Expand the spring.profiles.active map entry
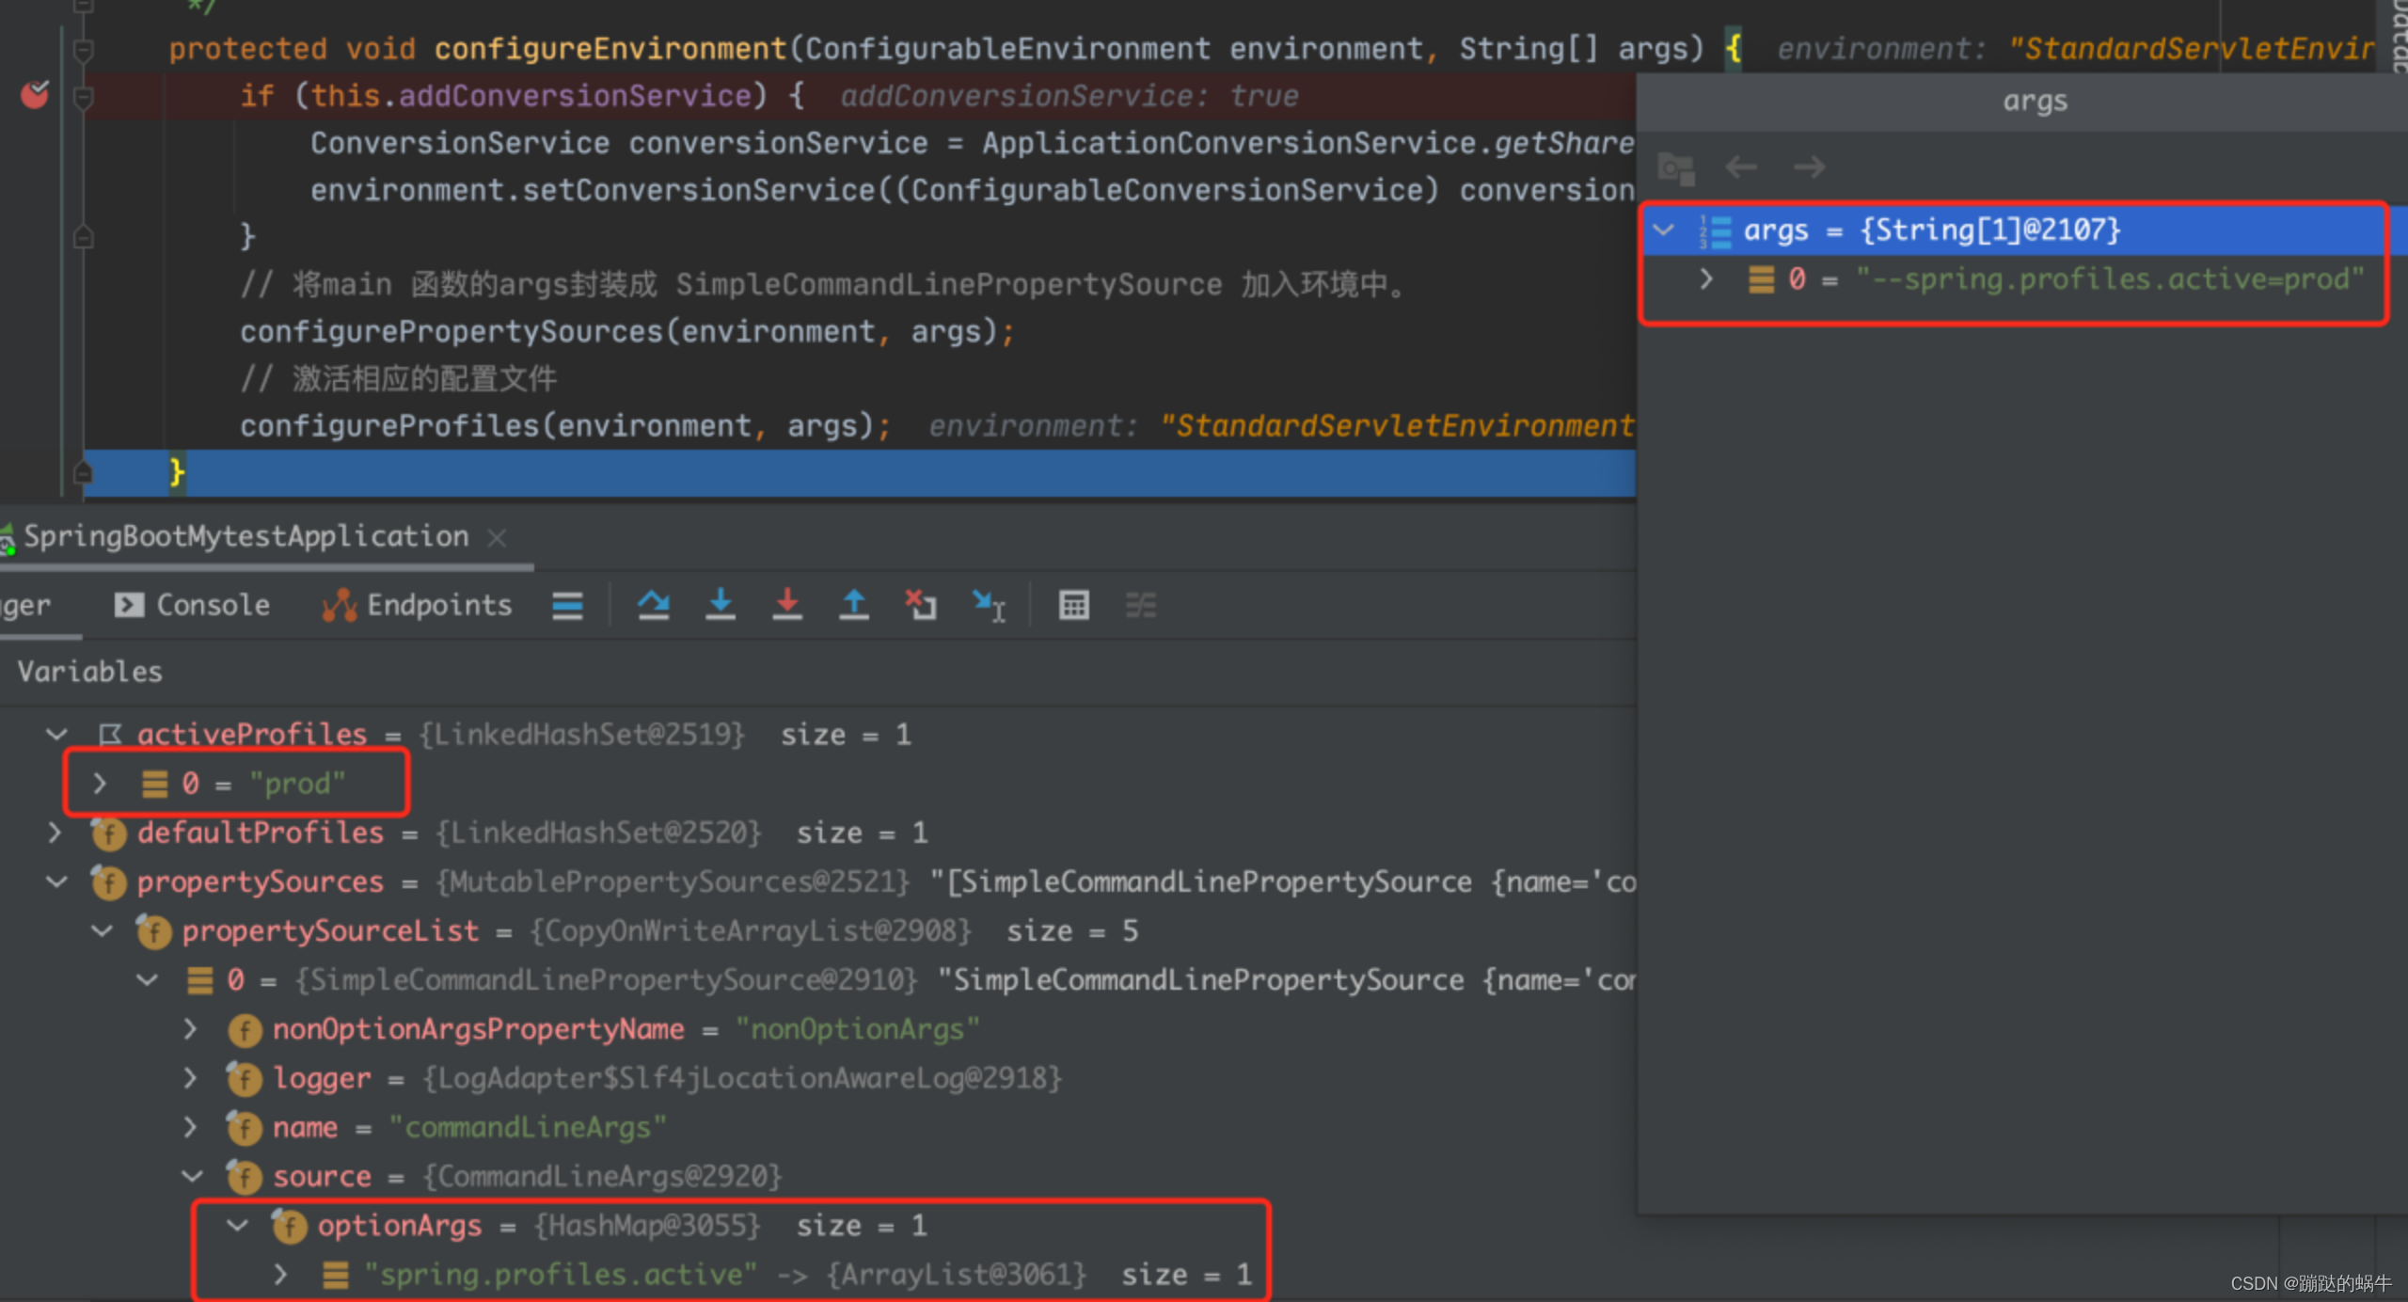Viewport: 2408px width, 1302px height. pyautogui.click(x=280, y=1275)
